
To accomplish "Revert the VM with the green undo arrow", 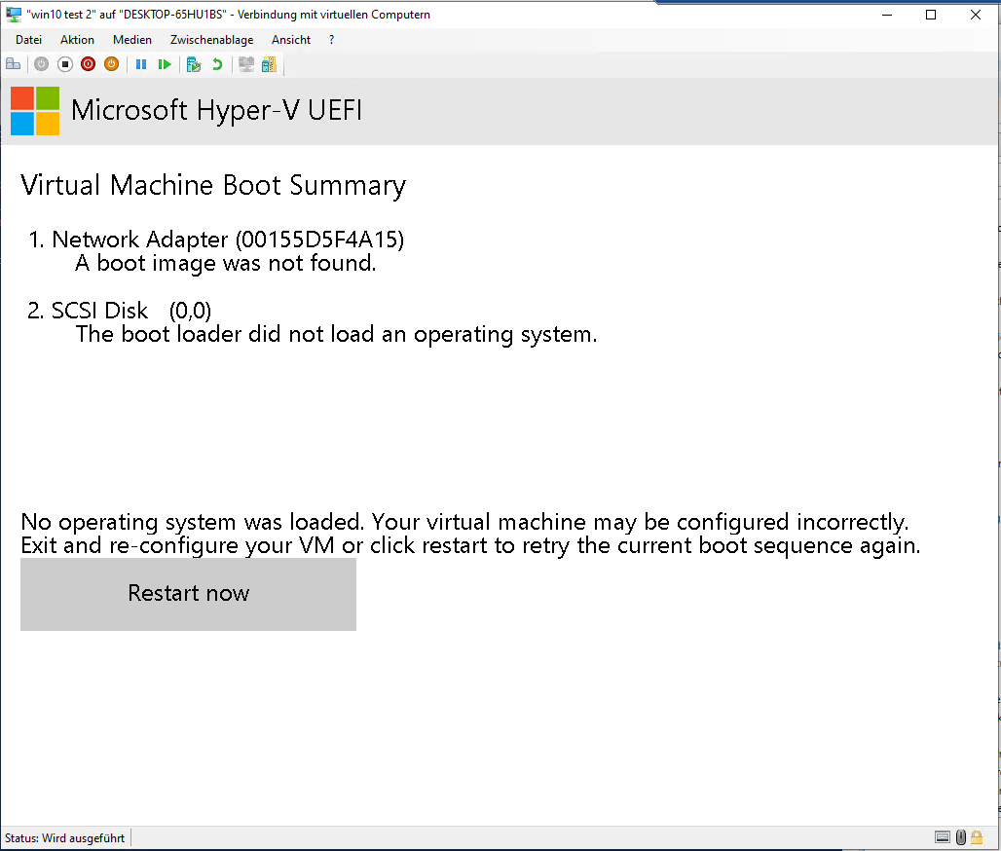I will tap(217, 64).
